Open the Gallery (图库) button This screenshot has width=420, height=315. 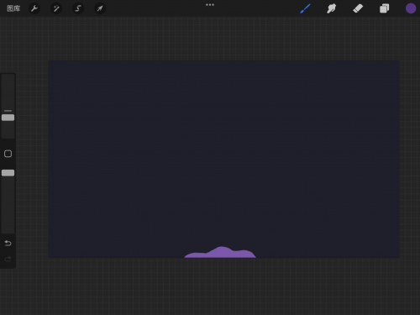point(13,8)
